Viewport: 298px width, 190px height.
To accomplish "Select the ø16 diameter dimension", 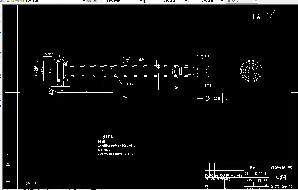I will point(50,71).
